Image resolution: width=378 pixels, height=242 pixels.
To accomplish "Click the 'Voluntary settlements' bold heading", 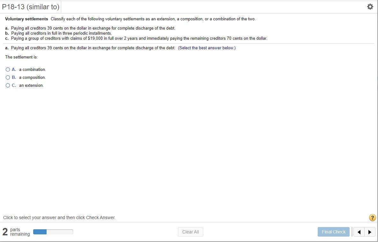I will click(26, 19).
